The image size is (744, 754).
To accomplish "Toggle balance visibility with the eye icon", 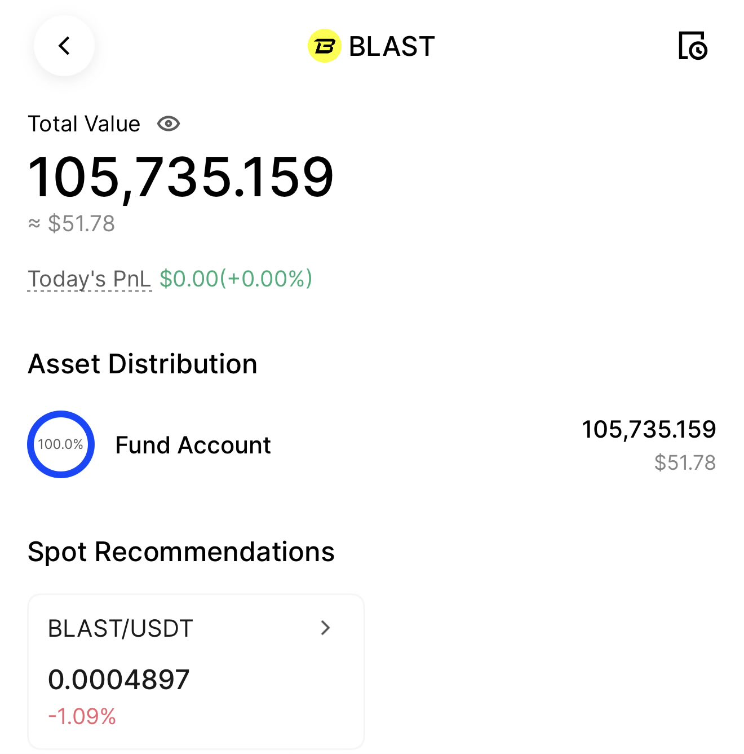I will [x=169, y=124].
